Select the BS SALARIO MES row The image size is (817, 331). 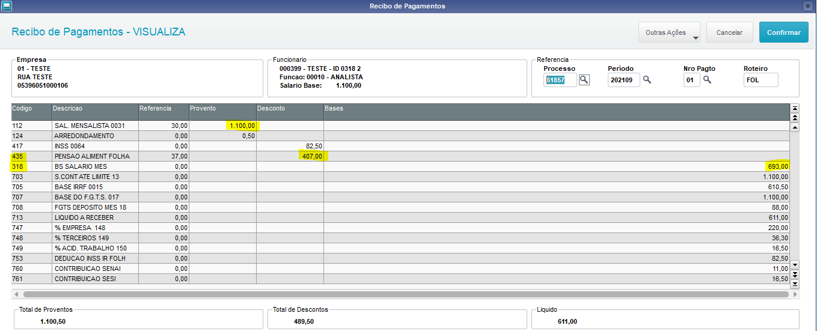(400, 166)
